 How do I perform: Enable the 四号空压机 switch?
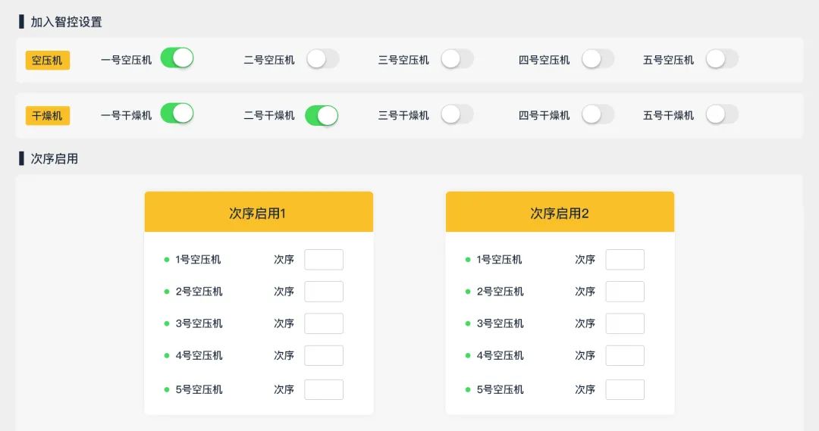tap(598, 59)
